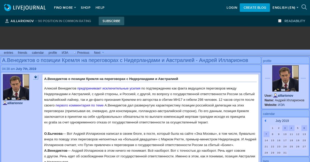Screen dimensions: 310x162
Task: Open the calendar tab in navigation
Action: tap(38, 53)
